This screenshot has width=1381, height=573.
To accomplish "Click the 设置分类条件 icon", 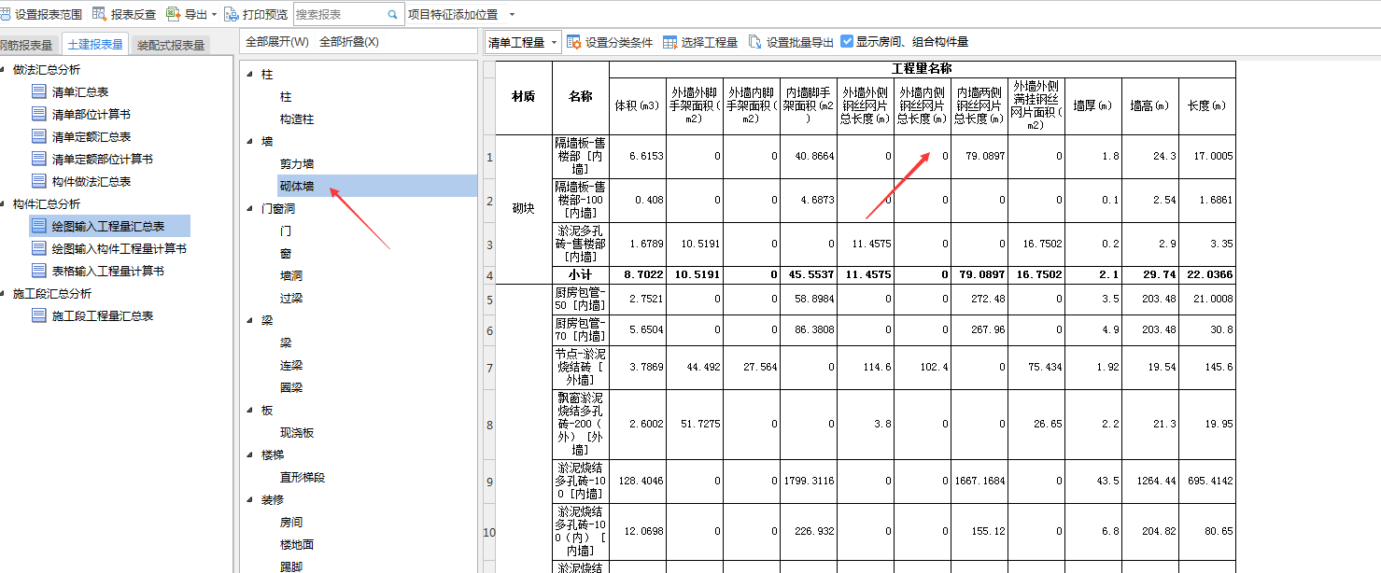I will pyautogui.click(x=574, y=42).
